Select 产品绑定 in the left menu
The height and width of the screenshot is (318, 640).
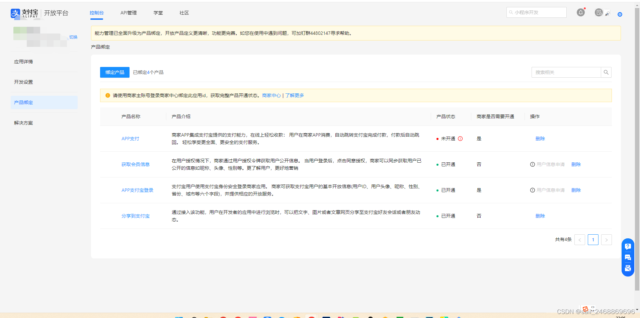tap(44, 102)
